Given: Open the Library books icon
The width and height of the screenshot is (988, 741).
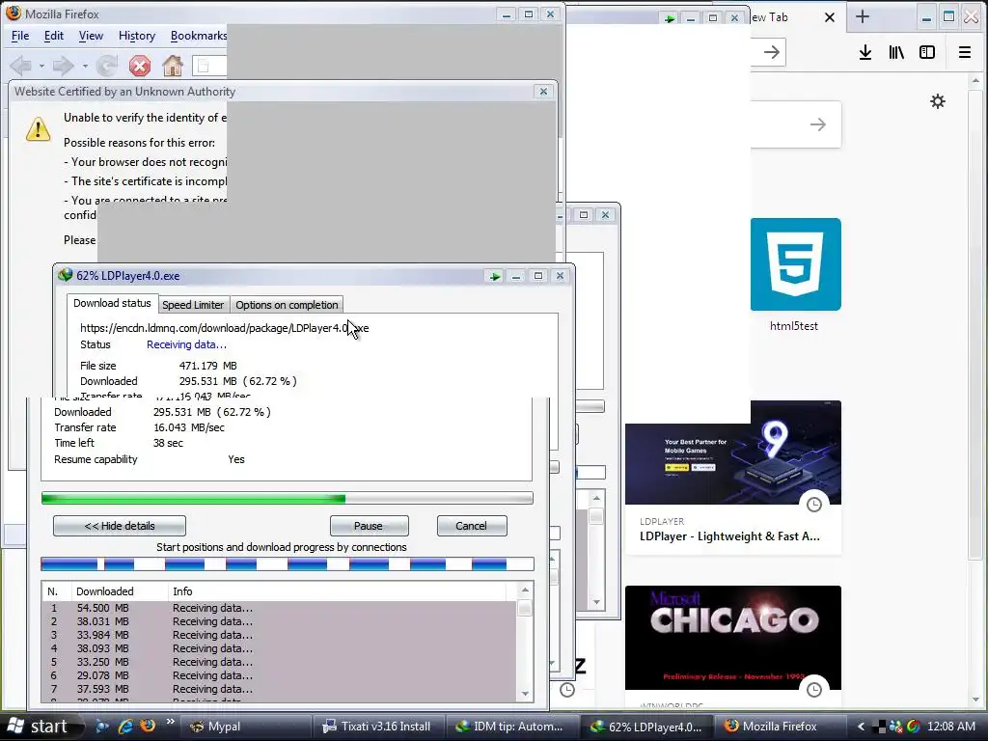Looking at the screenshot, I should 896,52.
